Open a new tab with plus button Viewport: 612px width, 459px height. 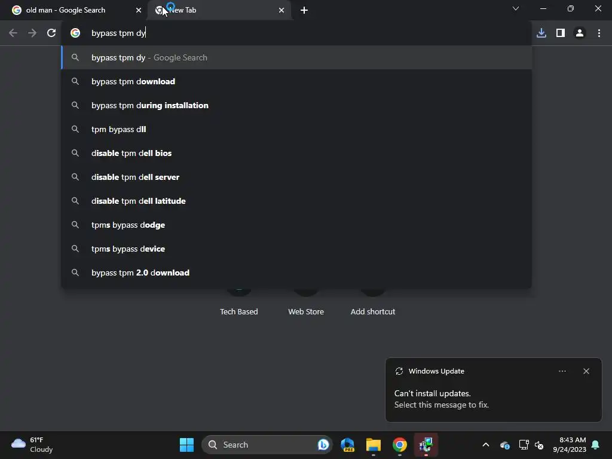(x=304, y=10)
